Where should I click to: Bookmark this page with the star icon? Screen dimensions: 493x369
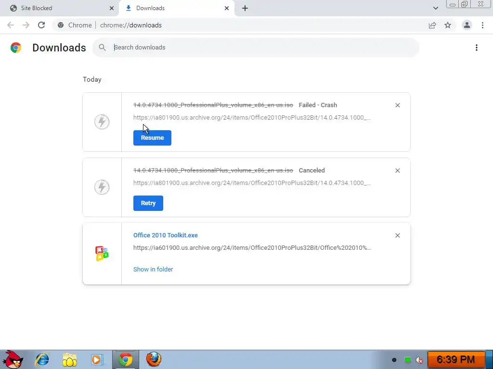pos(448,25)
